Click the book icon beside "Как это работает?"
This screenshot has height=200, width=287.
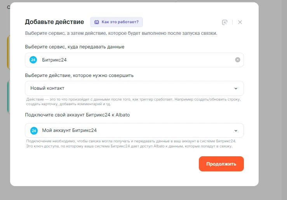[x=96, y=22]
